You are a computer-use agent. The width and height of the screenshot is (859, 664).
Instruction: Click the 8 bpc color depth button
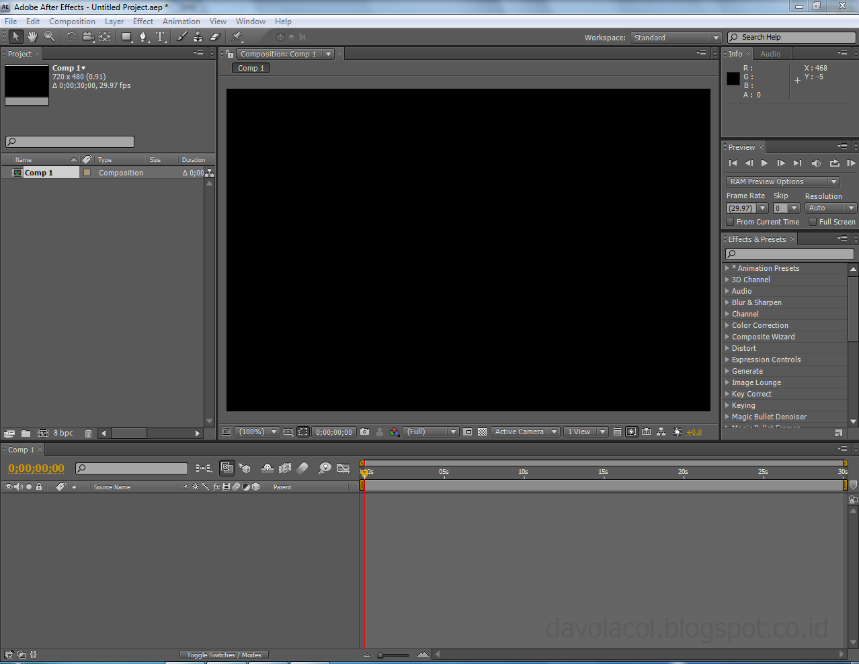63,433
